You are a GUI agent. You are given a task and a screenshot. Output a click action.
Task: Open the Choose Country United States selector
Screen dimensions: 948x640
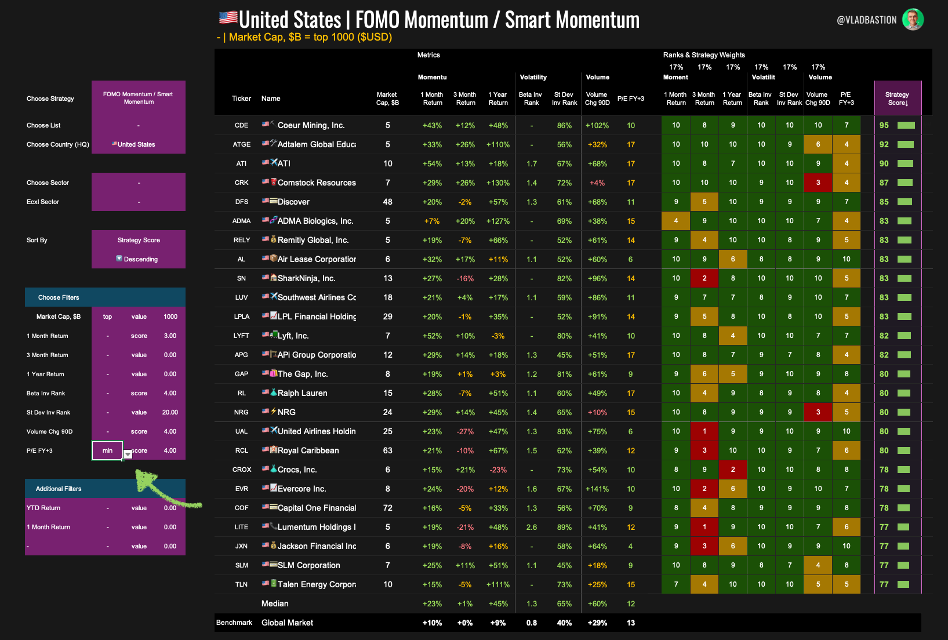[x=139, y=144]
